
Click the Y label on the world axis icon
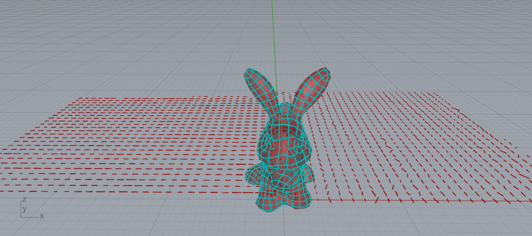coord(24,209)
